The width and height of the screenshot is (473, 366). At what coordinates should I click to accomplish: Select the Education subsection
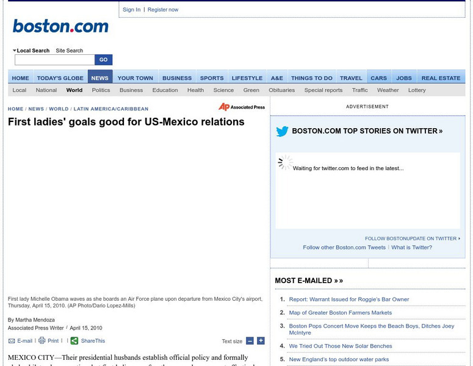click(x=165, y=90)
